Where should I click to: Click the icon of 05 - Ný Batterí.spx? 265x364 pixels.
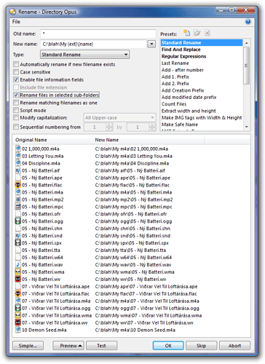[18, 243]
